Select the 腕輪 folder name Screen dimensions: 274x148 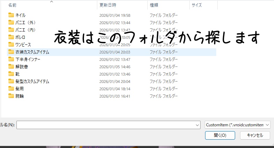coord(20,96)
